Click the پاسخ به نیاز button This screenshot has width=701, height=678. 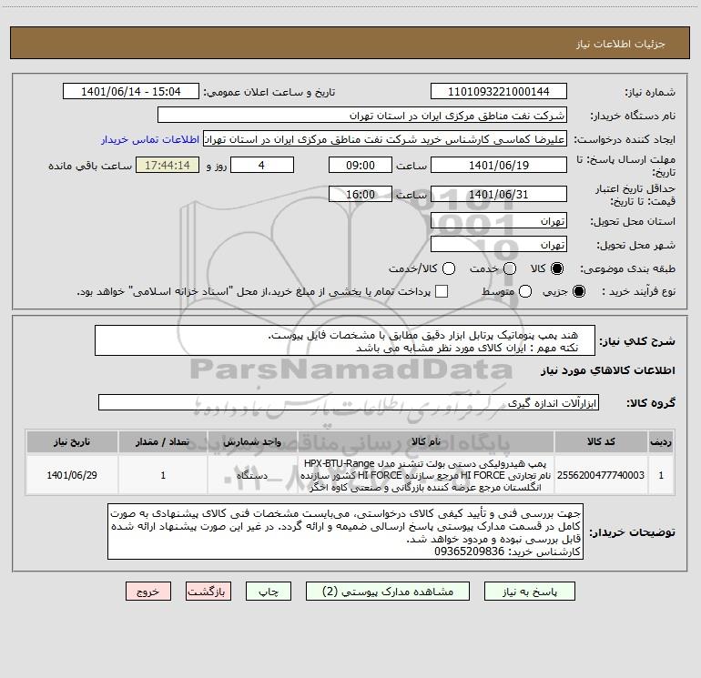point(529,592)
